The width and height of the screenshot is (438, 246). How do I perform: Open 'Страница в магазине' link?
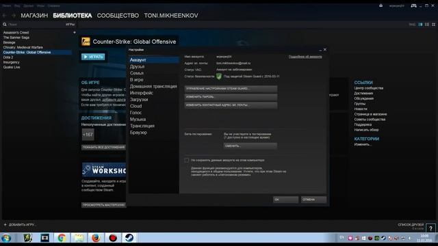tap(370, 114)
